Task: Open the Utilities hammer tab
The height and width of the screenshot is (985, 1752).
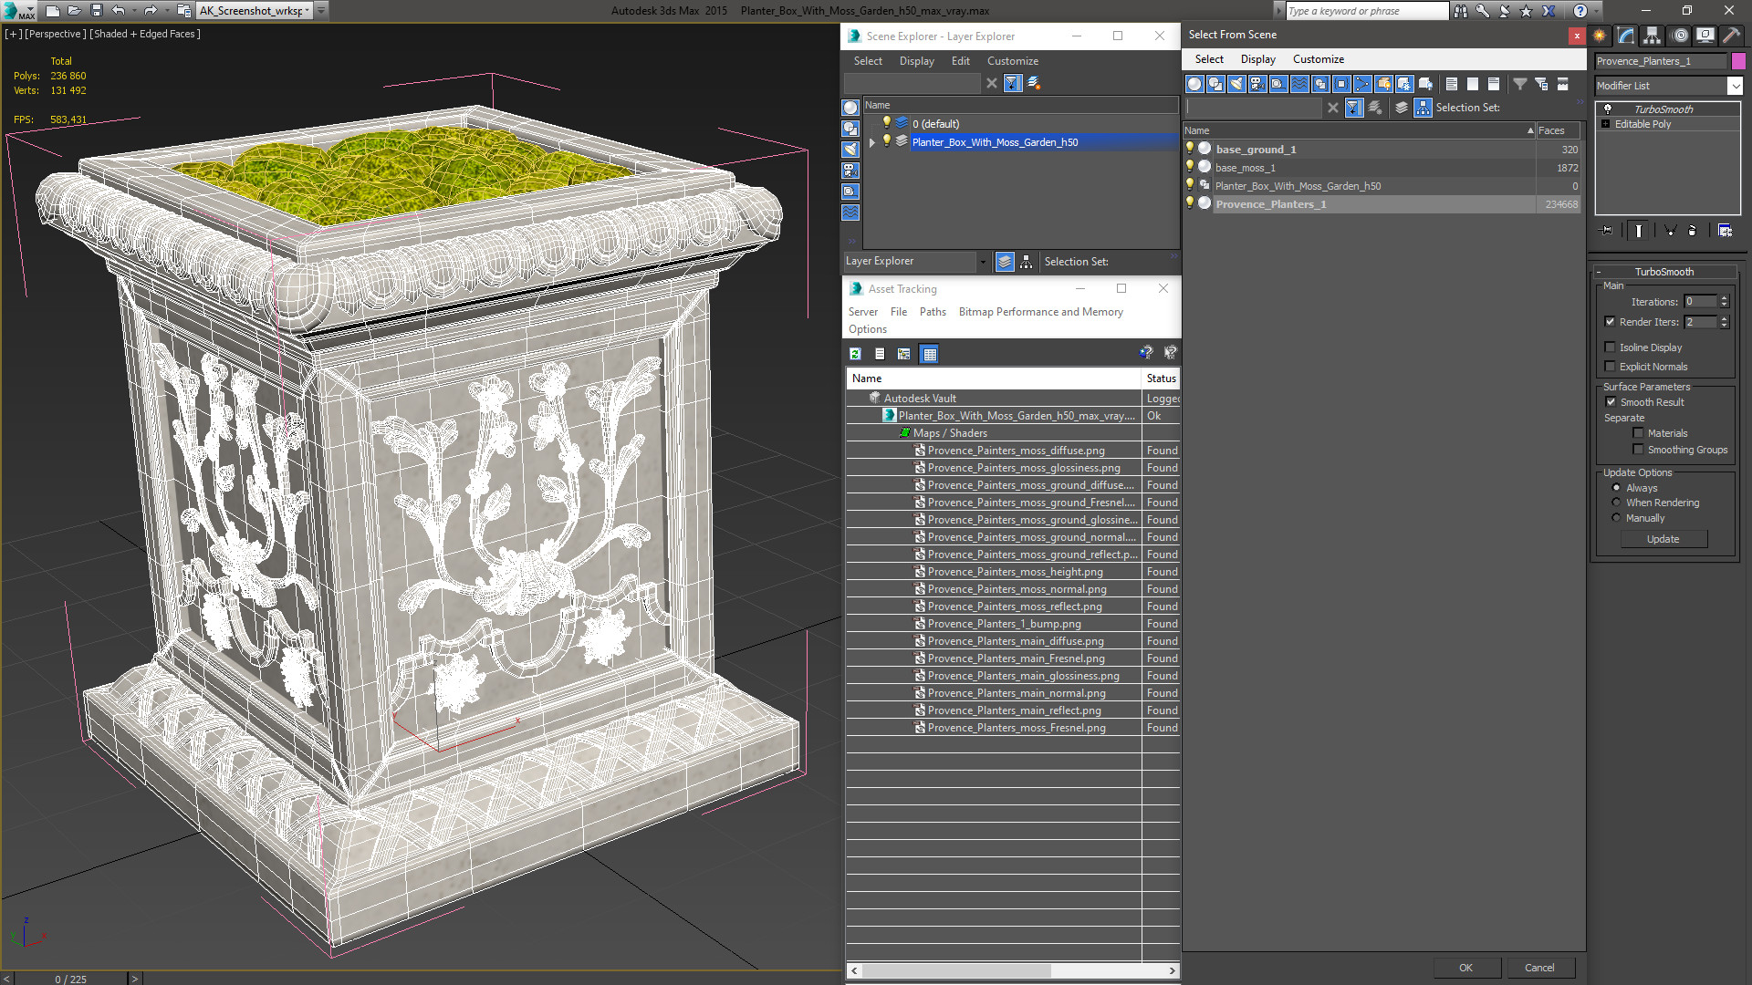Action: pos(1731,36)
